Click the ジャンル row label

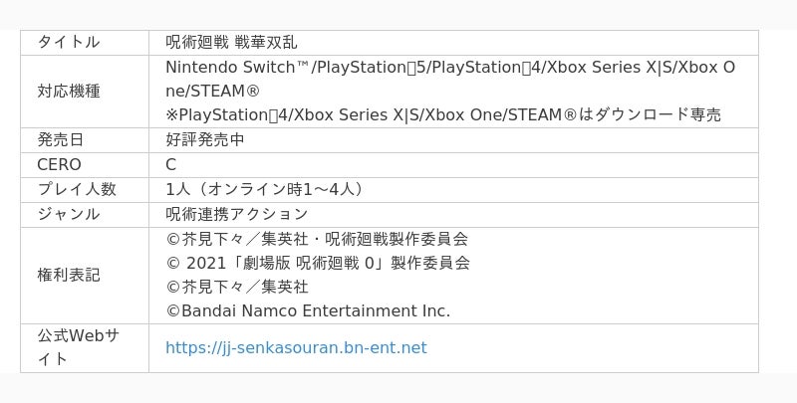click(x=69, y=214)
